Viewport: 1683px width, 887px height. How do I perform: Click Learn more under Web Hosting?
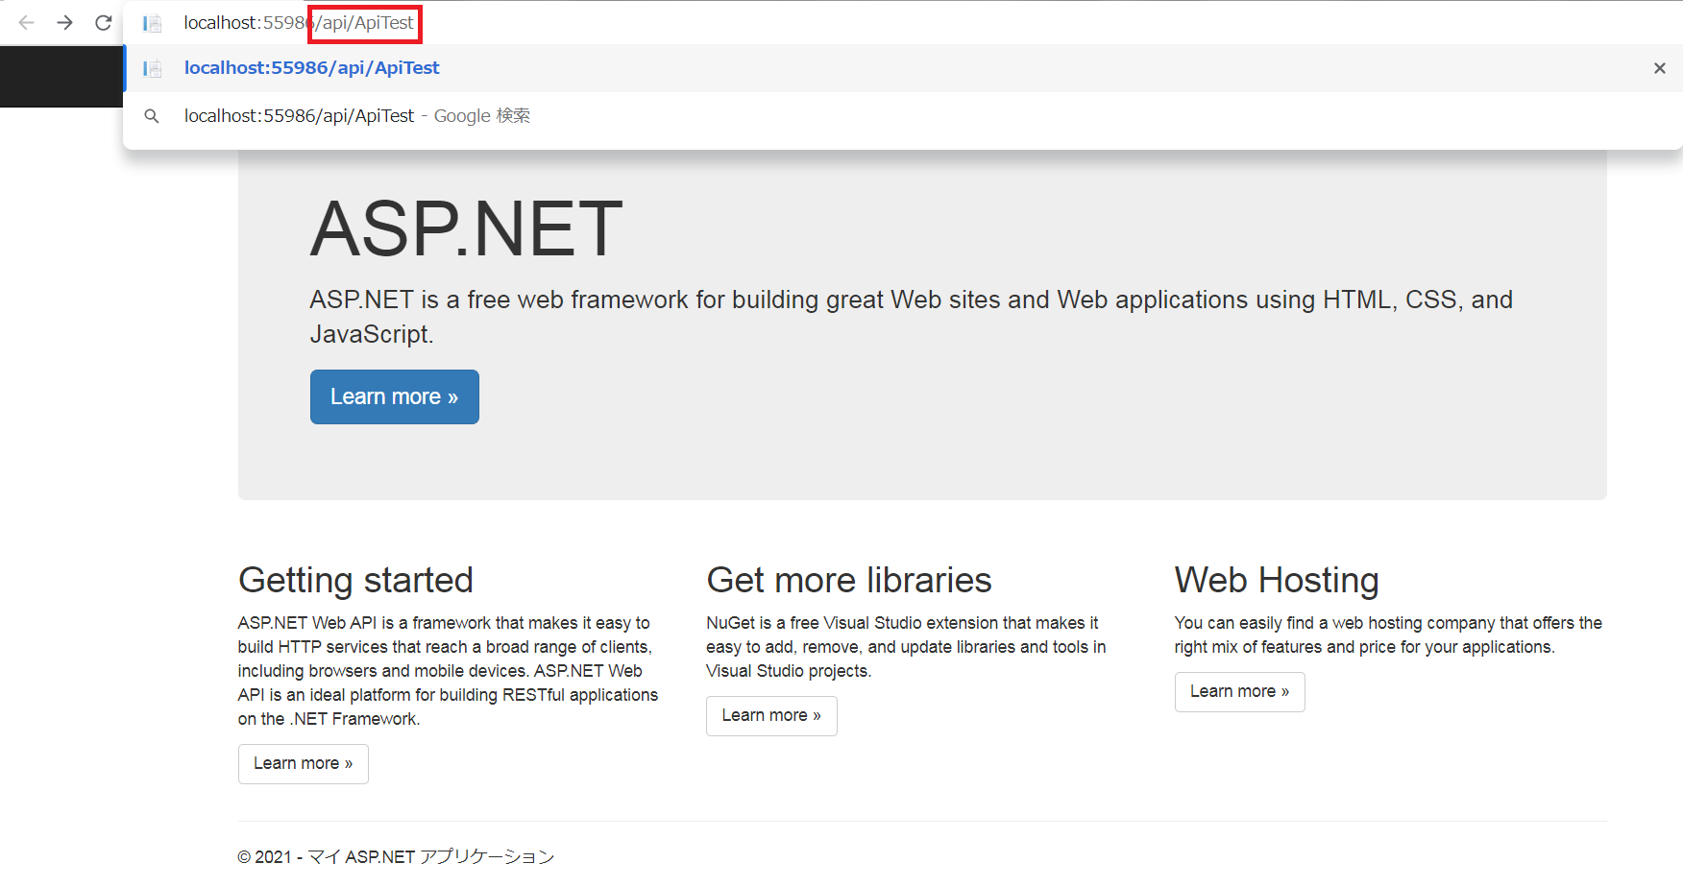point(1239,691)
